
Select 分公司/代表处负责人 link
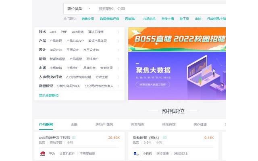(x=99, y=86)
